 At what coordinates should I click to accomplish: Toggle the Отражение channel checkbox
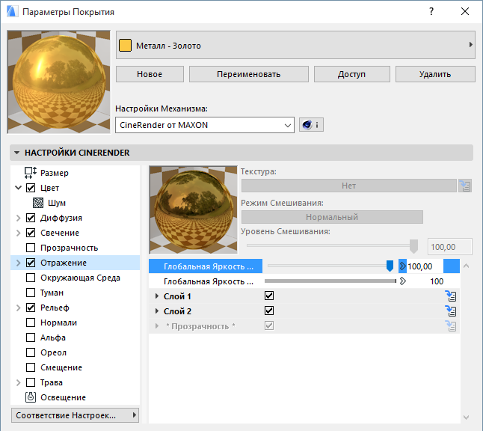(x=31, y=263)
